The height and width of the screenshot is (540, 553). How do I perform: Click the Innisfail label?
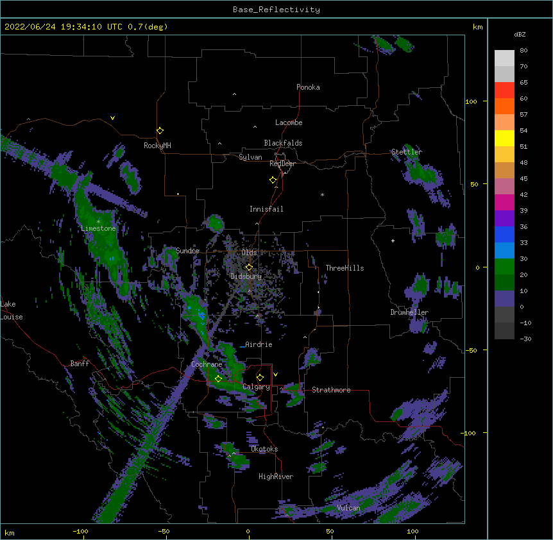[x=266, y=209]
